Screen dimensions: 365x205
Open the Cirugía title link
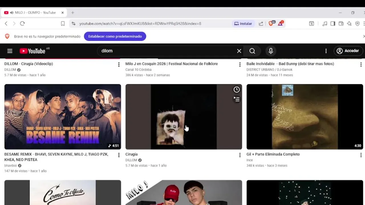coord(131,154)
